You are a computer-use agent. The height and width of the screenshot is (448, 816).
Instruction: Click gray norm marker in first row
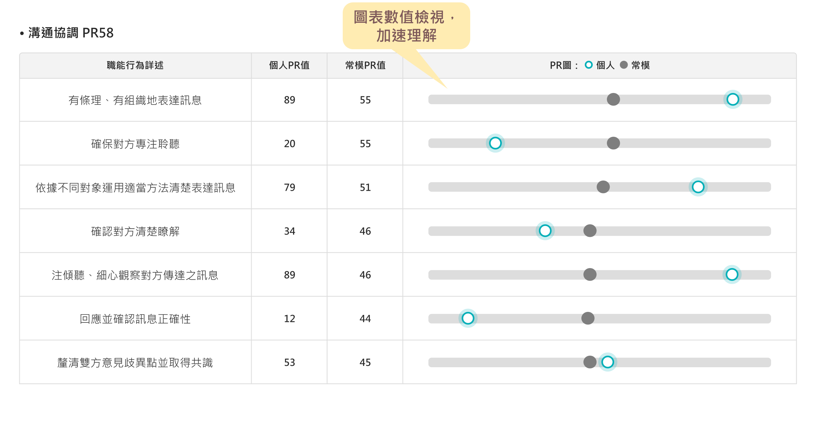pos(613,99)
